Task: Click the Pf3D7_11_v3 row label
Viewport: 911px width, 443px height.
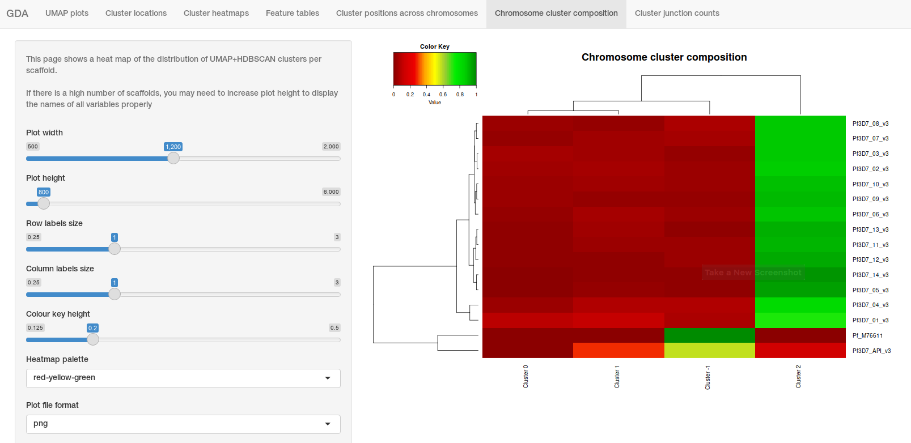Action: point(870,245)
